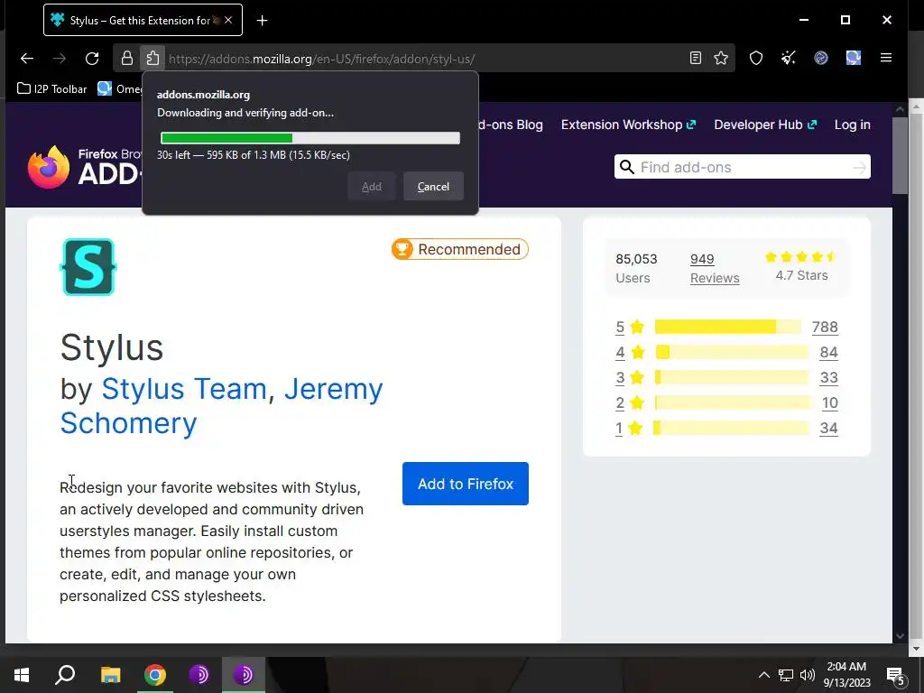
Task: Open the notification center icon
Action: point(896,675)
